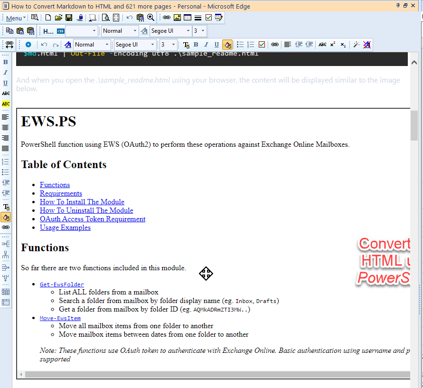Click the full screen brackets icon
423x388 pixels.
pyautogui.click(x=116, y=18)
